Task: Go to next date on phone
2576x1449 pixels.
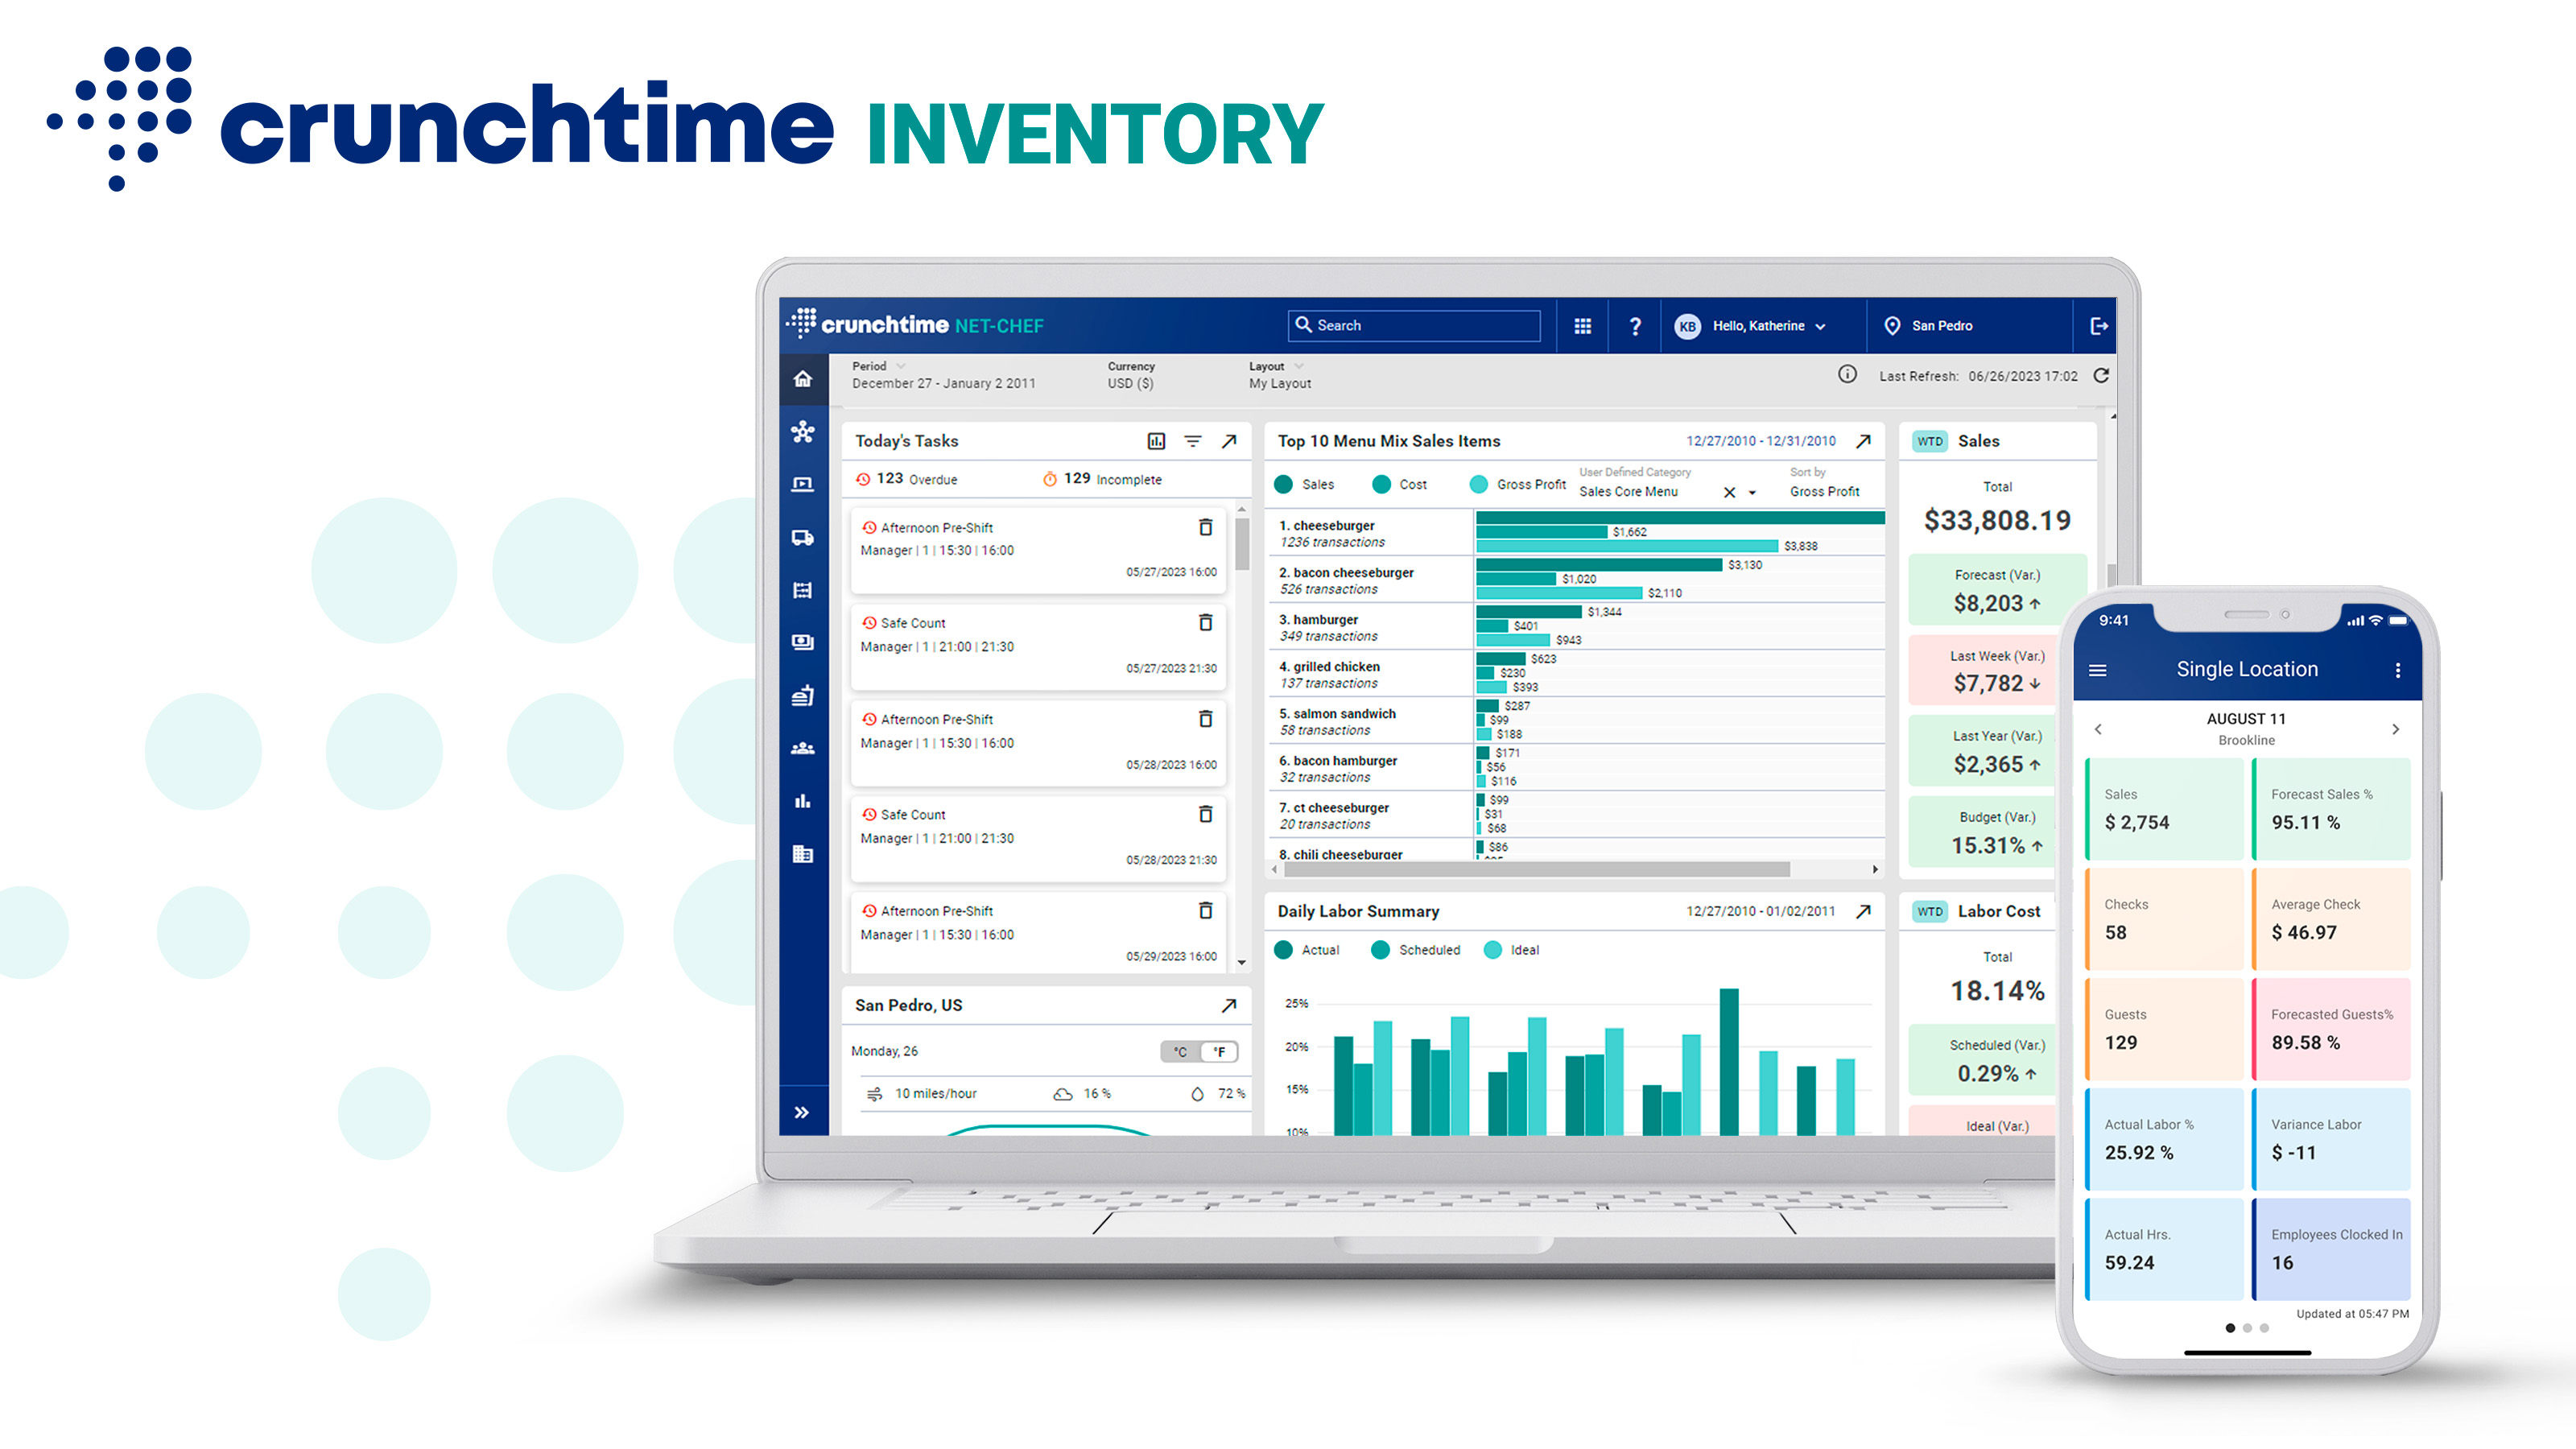Action: click(x=2395, y=729)
